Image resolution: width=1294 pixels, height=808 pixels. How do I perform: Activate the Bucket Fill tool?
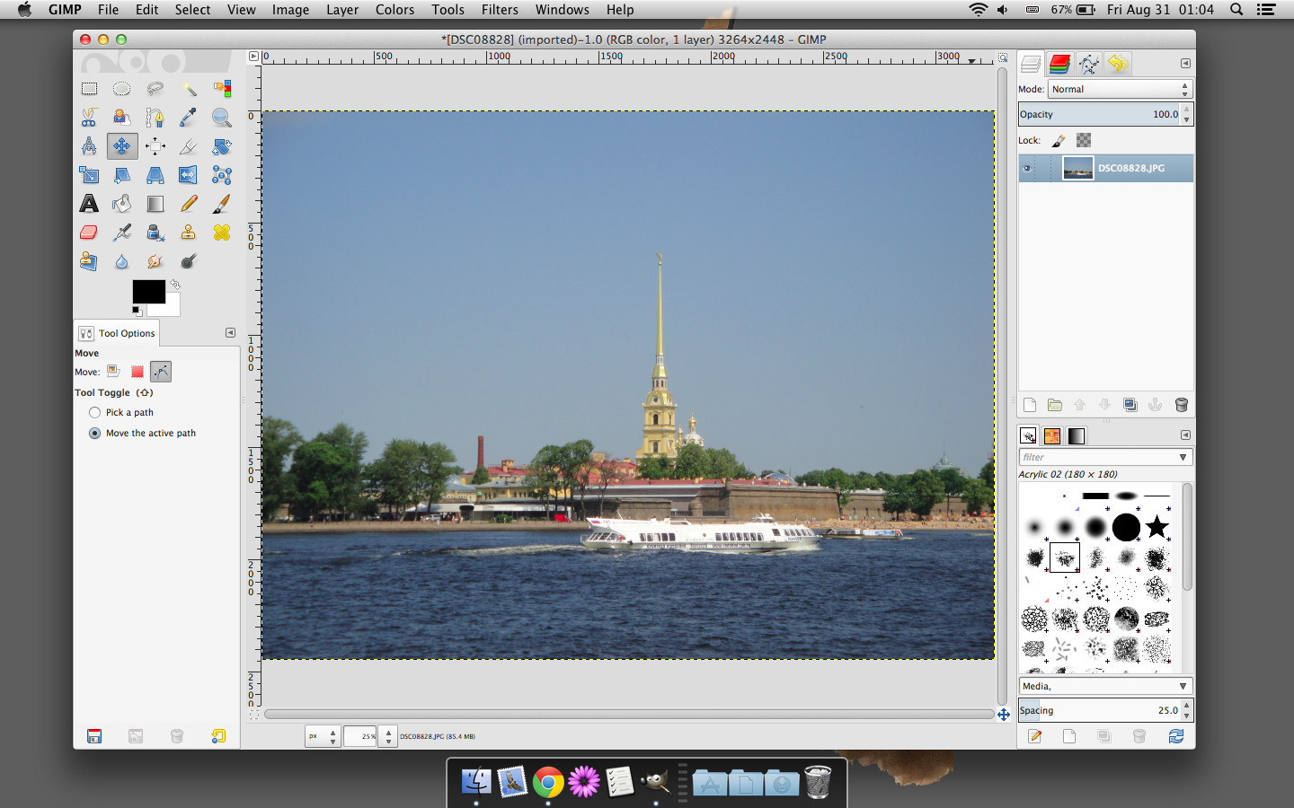click(122, 204)
